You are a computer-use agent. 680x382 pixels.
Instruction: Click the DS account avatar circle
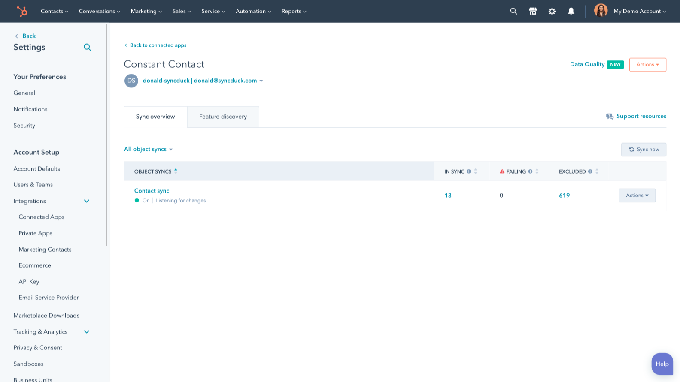(131, 81)
